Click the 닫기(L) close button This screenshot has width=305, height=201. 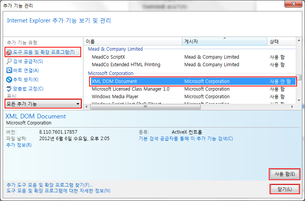(284, 189)
